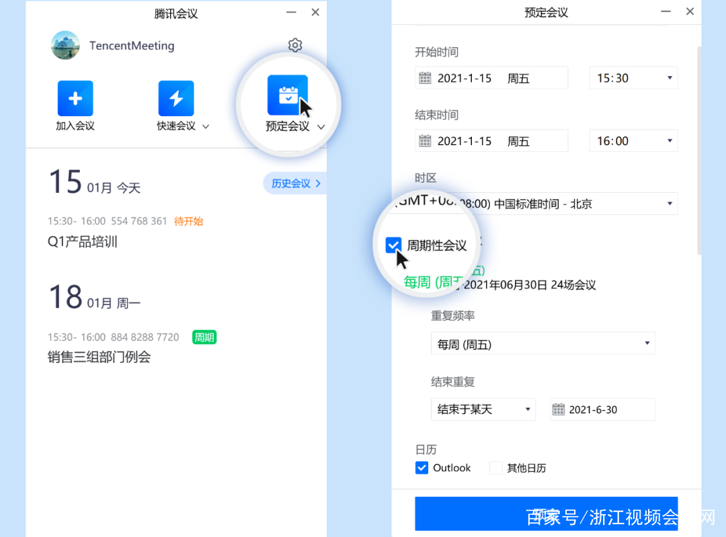Viewport: 726px width, 537px height.
Task: Toggle the Outlook calendar checkbox
Action: click(421, 468)
